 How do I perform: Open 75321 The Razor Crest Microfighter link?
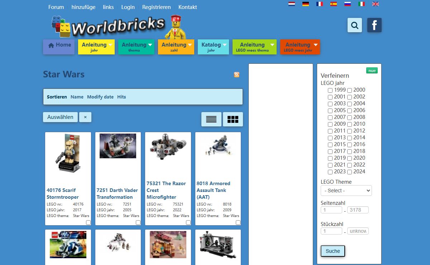166,190
